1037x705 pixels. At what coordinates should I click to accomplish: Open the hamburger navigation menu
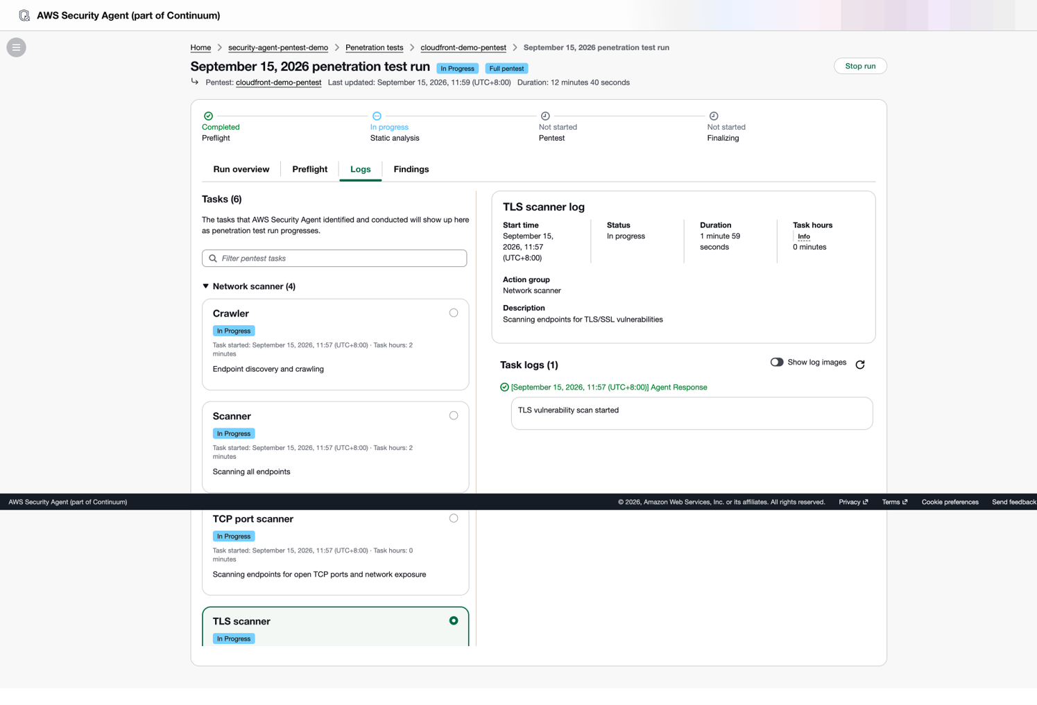16,47
